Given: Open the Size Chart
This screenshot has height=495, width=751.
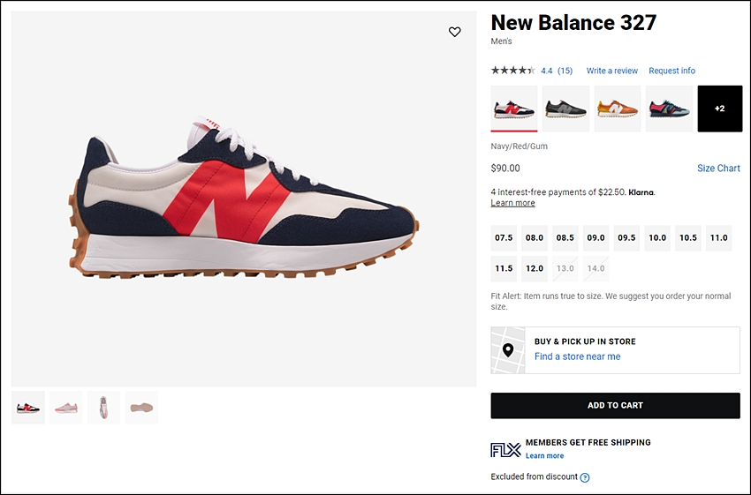Looking at the screenshot, I should coord(718,168).
